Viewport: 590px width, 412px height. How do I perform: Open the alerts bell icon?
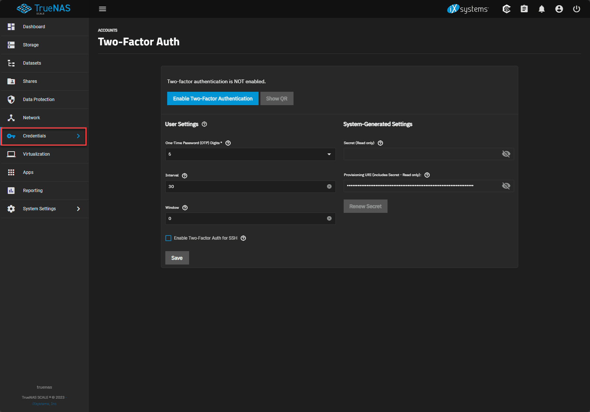[541, 9]
